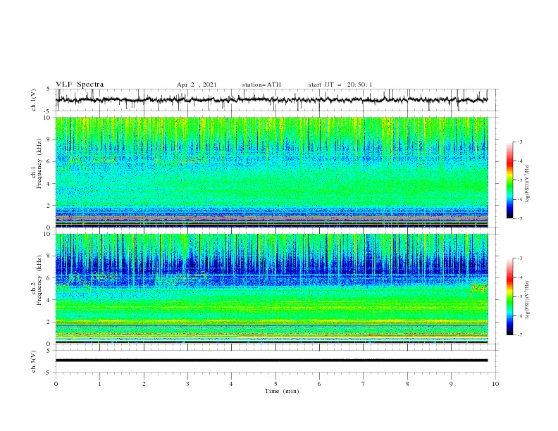Image resolution: width=558 pixels, height=431 pixels.
Task: Click the ch.1 colorbar "log(PSD)(V²/Hz)" label
Action: [527, 184]
